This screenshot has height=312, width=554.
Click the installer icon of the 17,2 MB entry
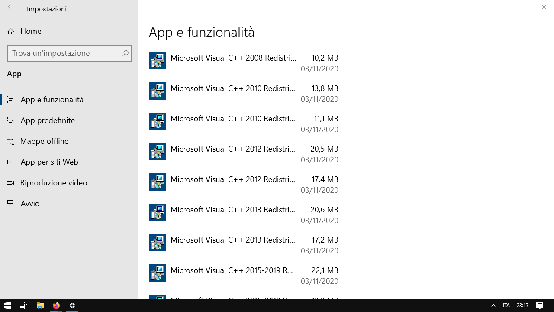point(158,243)
